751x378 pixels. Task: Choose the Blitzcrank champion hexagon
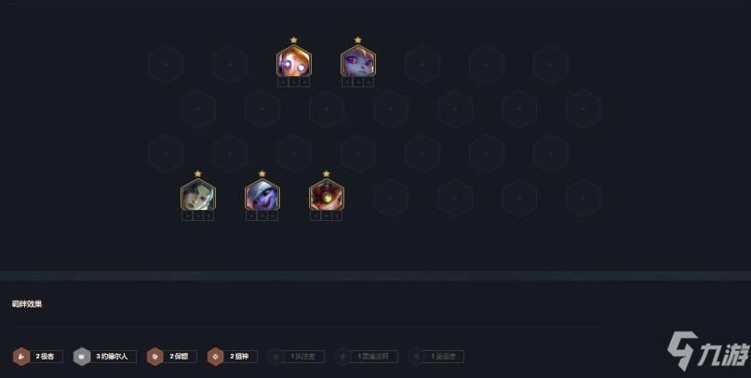(326, 195)
